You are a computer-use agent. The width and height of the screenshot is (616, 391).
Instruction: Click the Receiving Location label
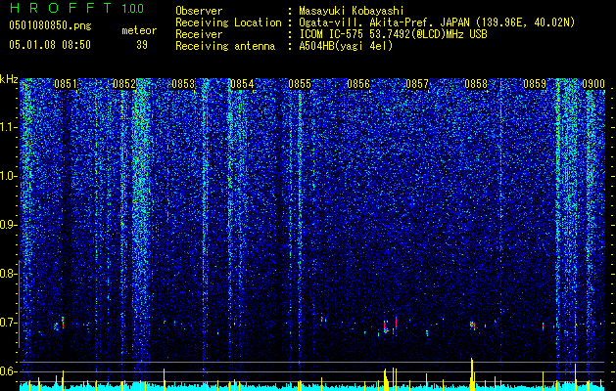[x=228, y=22]
